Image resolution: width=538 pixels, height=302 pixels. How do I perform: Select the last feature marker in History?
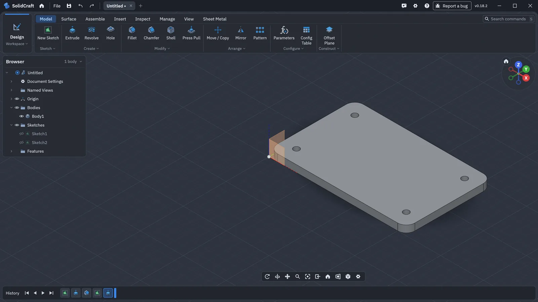[108, 293]
